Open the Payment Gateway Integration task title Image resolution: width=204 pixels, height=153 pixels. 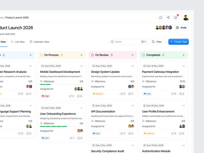[x=160, y=72]
